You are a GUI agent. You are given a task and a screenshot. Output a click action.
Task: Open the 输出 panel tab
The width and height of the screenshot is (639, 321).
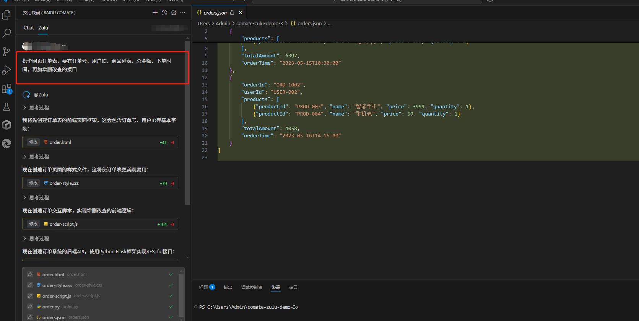click(228, 287)
